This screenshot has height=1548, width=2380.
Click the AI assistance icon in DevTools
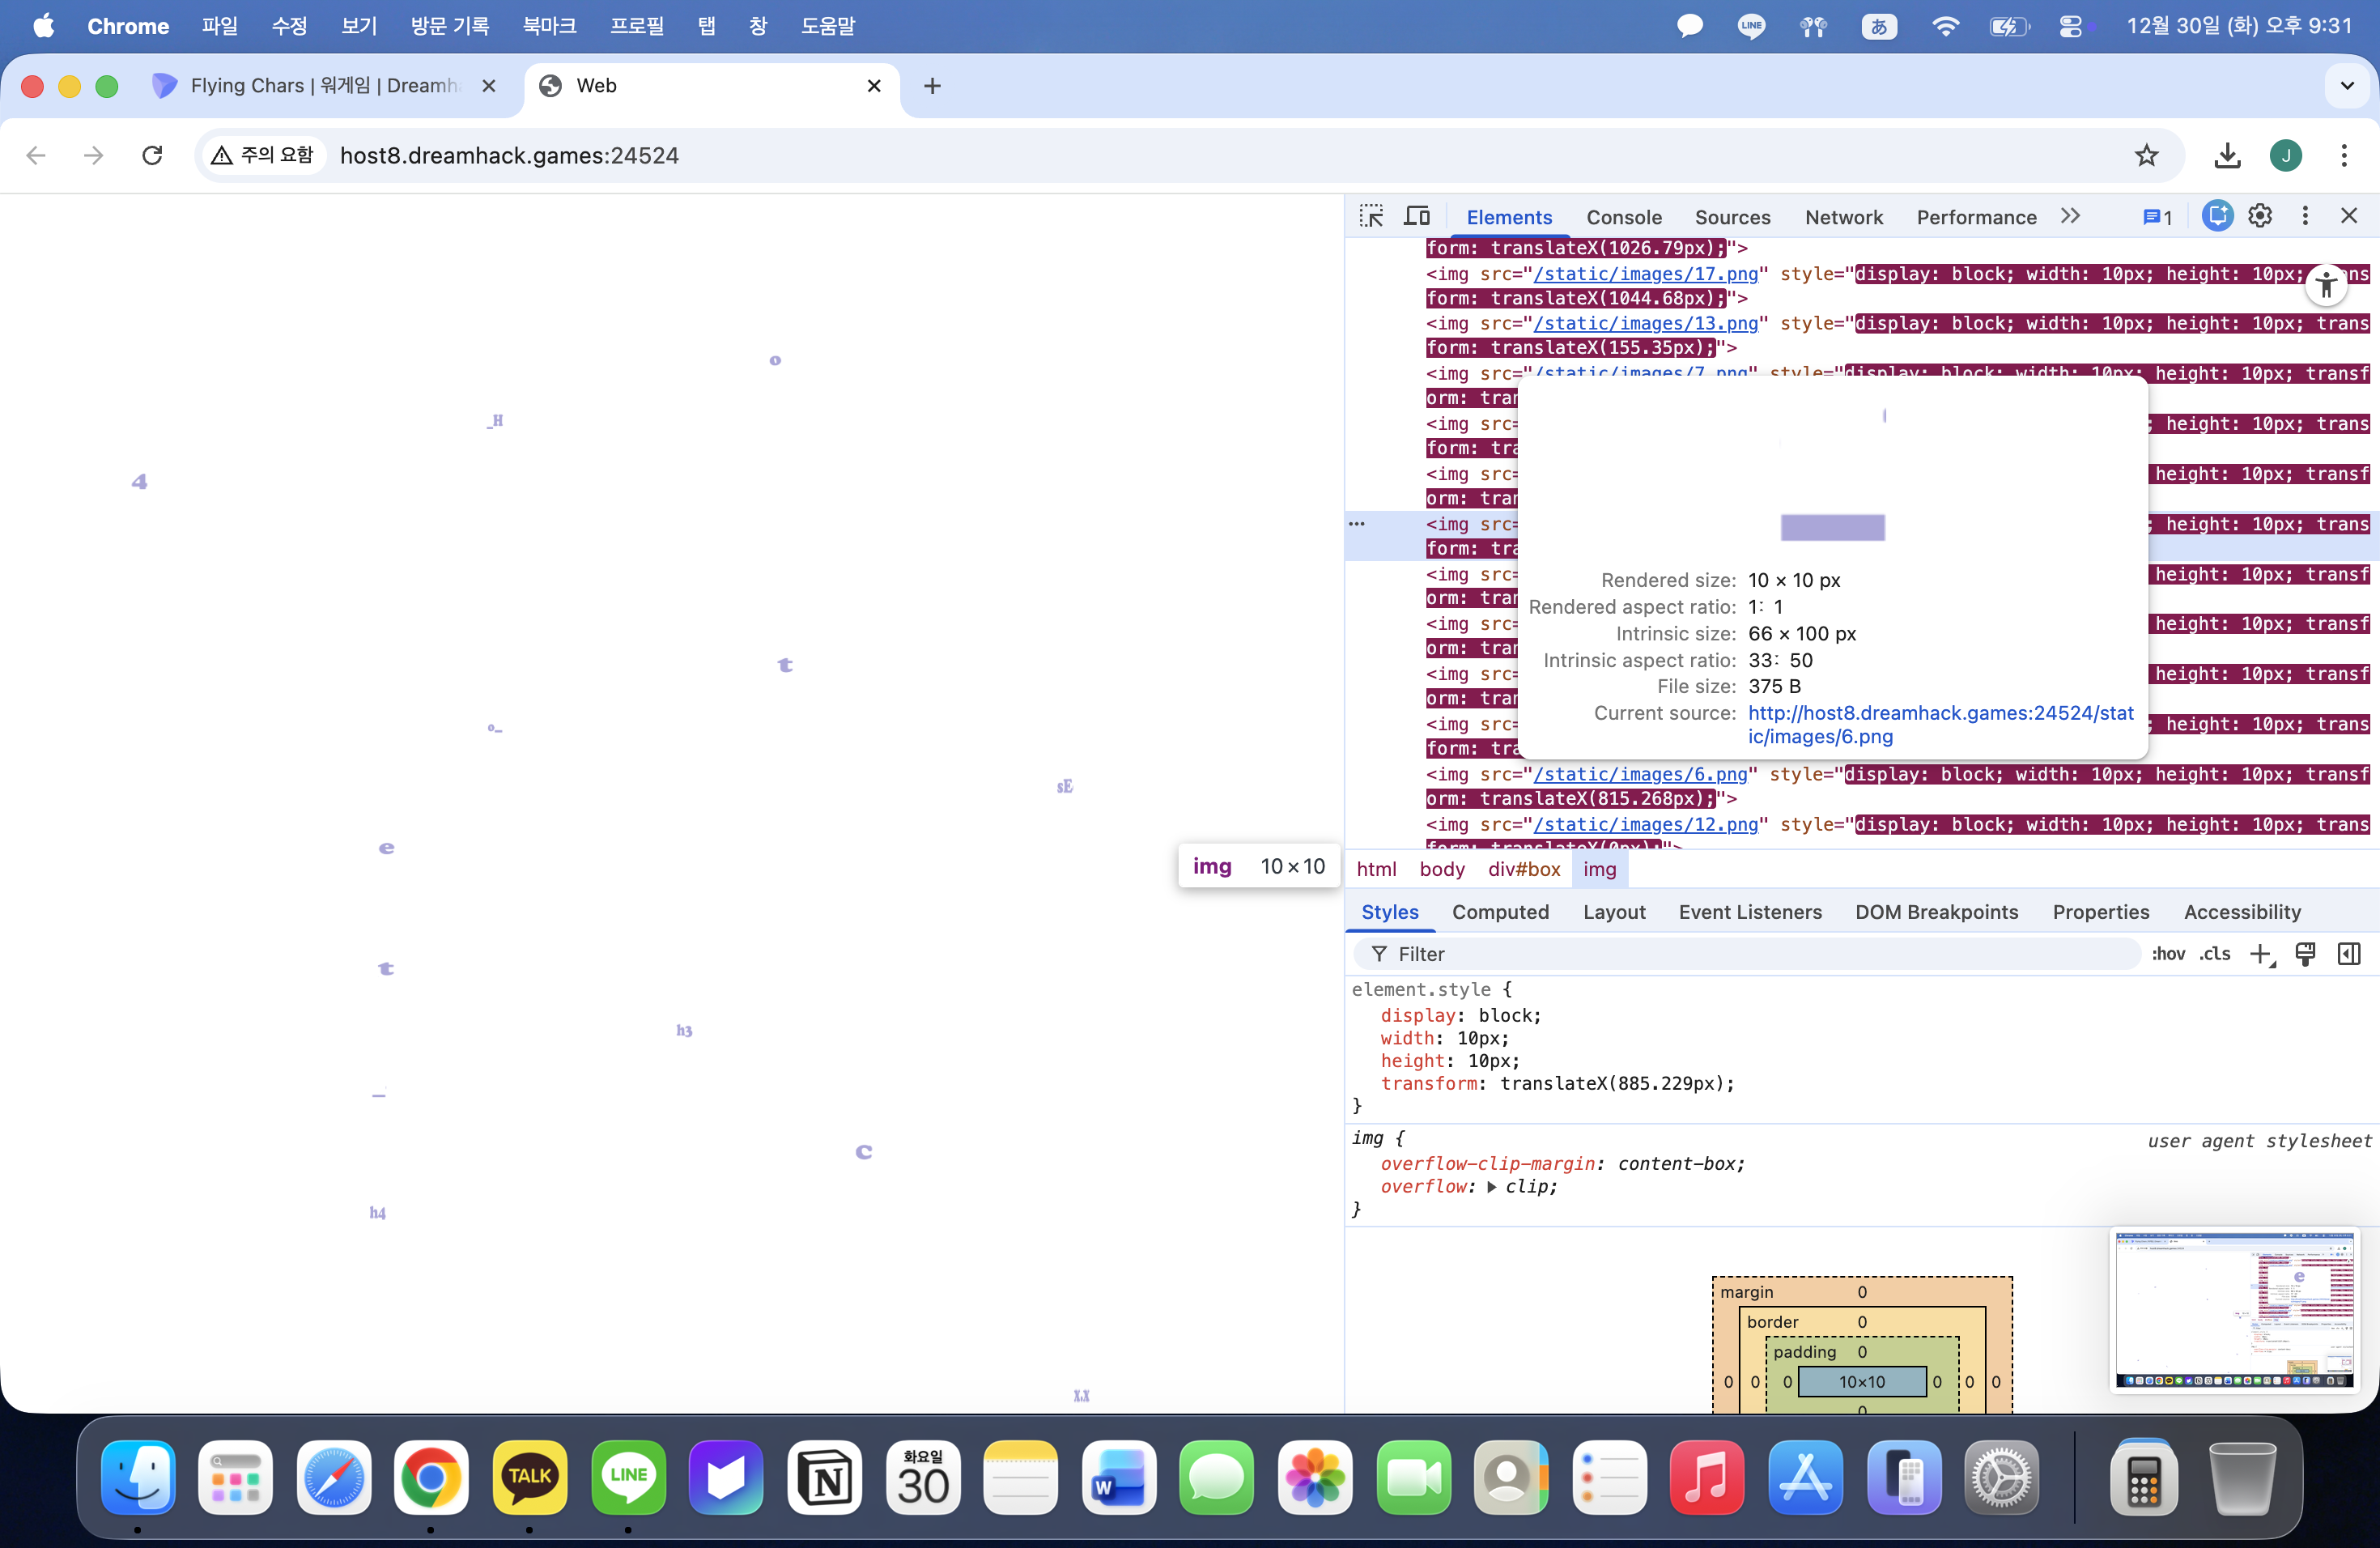tap(2216, 216)
